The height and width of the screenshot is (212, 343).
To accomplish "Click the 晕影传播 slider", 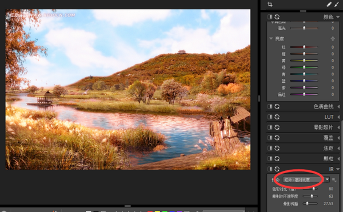I will 310,203.
